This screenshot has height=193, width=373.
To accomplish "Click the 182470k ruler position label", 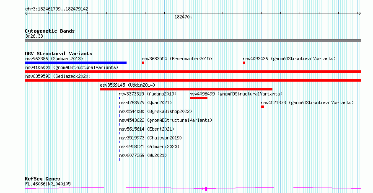I will [x=183, y=17].
